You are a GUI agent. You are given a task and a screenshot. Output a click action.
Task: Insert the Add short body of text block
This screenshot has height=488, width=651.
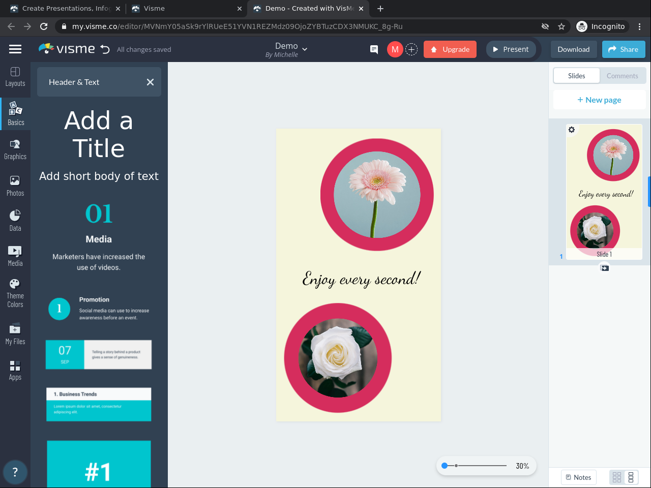click(x=99, y=176)
